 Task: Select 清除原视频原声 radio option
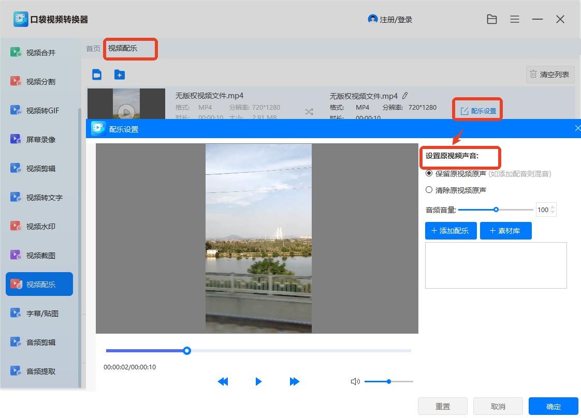(429, 190)
